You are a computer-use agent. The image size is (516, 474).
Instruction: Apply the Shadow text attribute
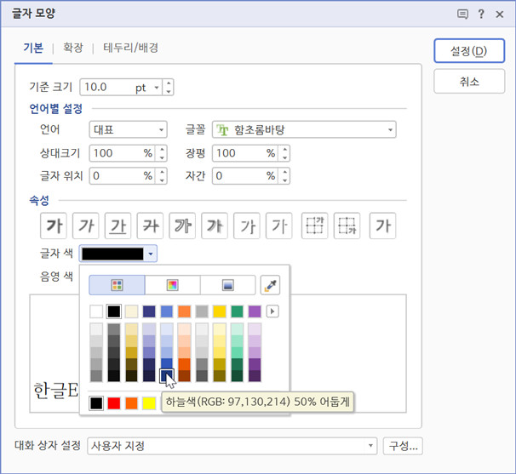[x=215, y=226]
